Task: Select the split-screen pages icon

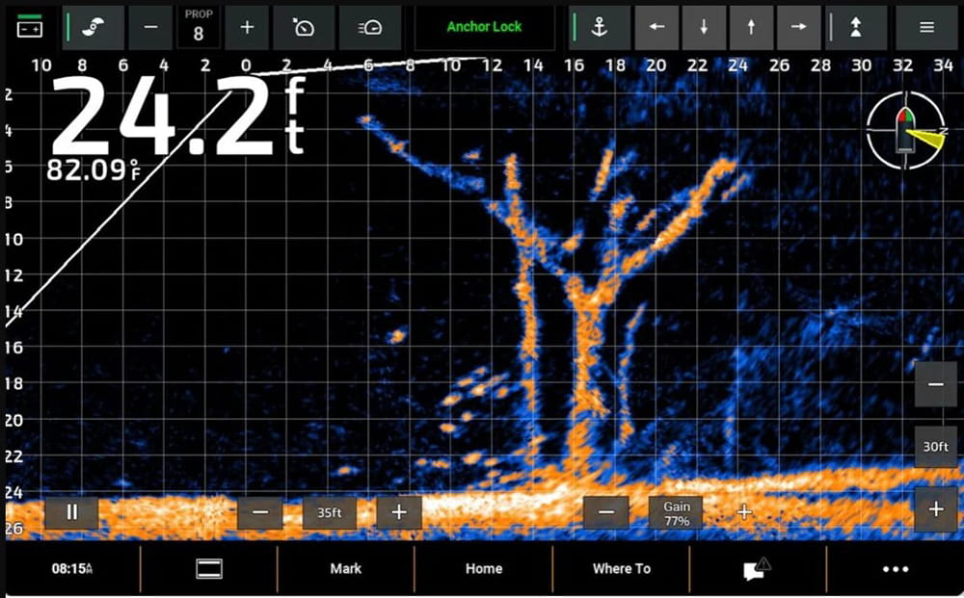Action: click(209, 569)
